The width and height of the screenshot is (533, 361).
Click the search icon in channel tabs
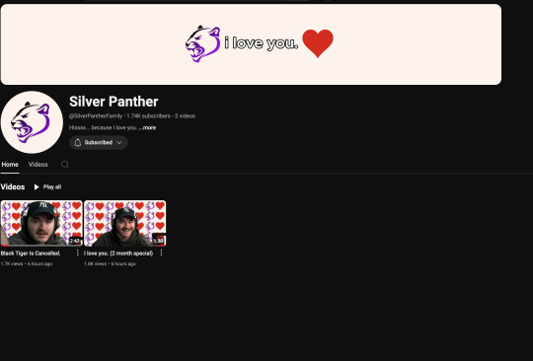(x=65, y=165)
